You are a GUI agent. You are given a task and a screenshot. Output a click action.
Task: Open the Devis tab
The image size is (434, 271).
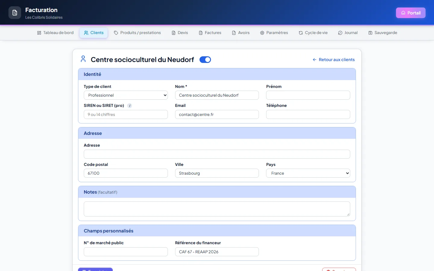tap(180, 33)
